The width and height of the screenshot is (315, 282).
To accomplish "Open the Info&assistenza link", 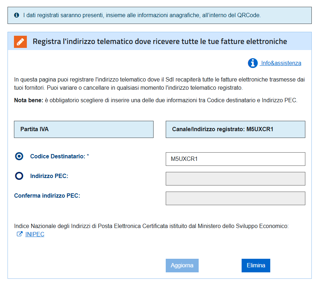I will coord(281,63).
